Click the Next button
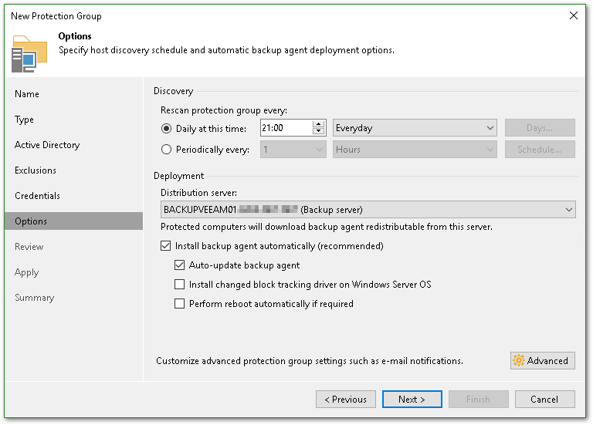Screen dimensions: 593x425 pos(412,400)
